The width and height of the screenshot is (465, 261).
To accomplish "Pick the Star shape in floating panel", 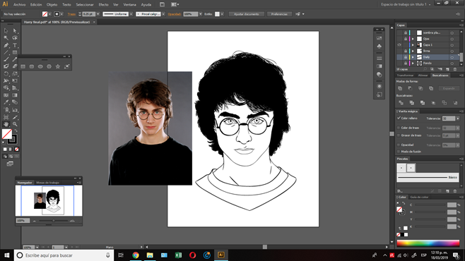I will point(58,66).
